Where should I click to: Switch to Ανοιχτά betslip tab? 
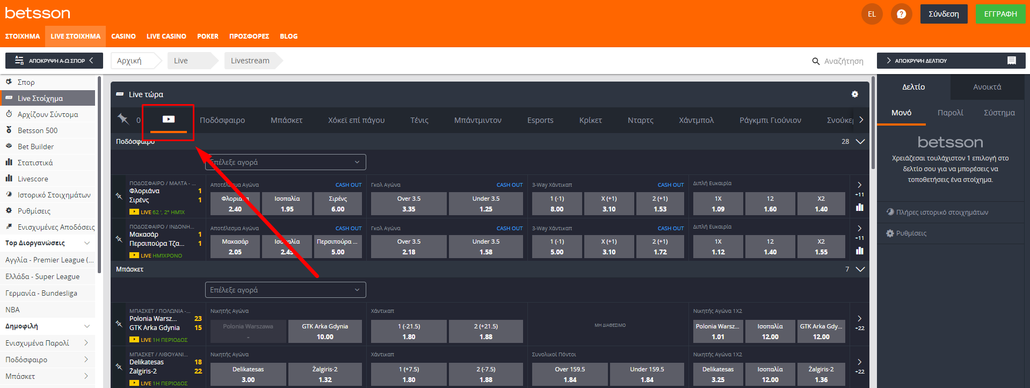click(x=987, y=87)
